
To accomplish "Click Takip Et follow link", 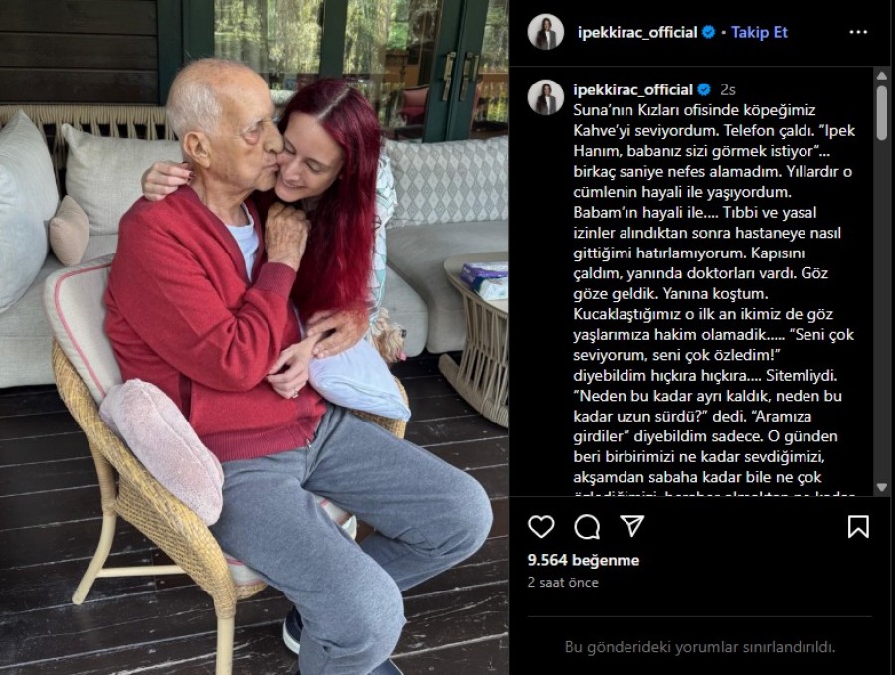I will [759, 32].
